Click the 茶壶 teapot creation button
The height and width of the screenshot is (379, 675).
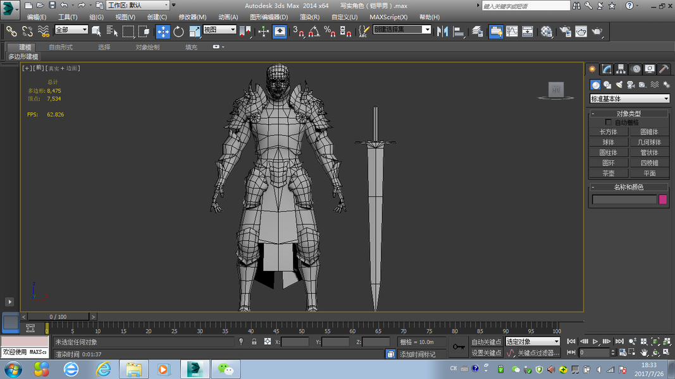(x=608, y=173)
